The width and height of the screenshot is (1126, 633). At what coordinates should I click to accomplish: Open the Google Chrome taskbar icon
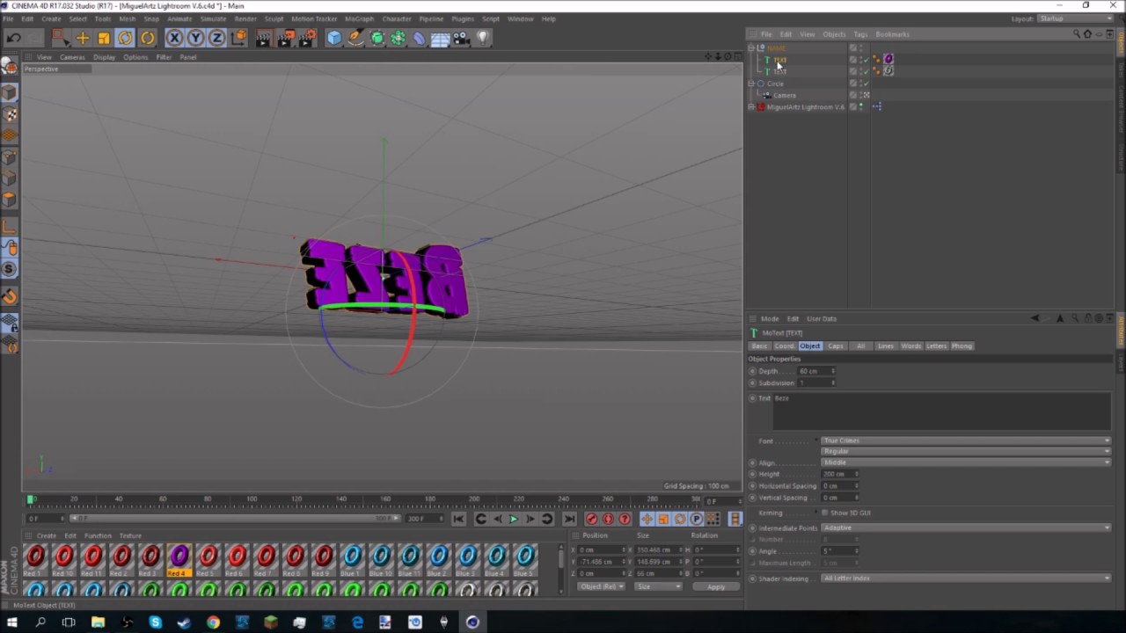pyautogui.click(x=213, y=622)
